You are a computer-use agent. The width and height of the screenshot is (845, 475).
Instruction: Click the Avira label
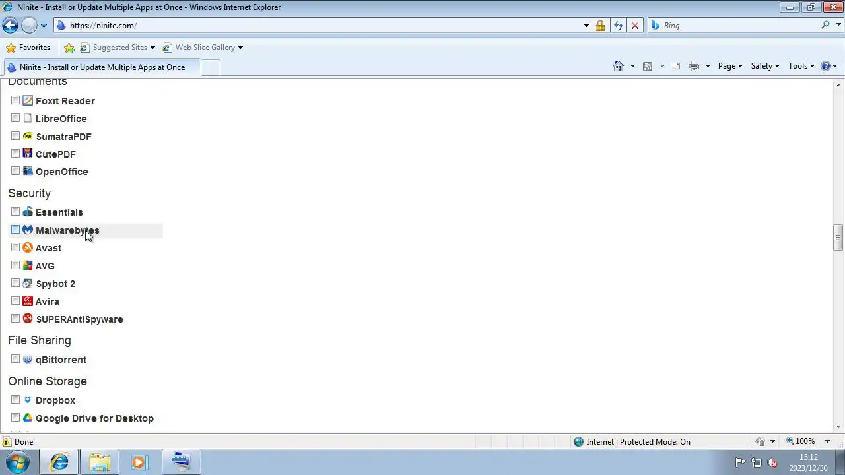pyautogui.click(x=48, y=301)
